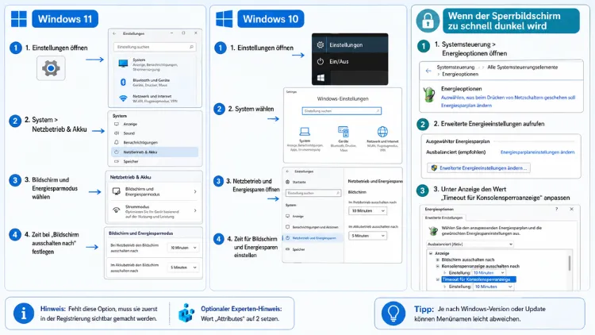The height and width of the screenshot is (335, 595).
Task: Click the Geräte icon in Windows-Einstellungen
Action: [343, 132]
